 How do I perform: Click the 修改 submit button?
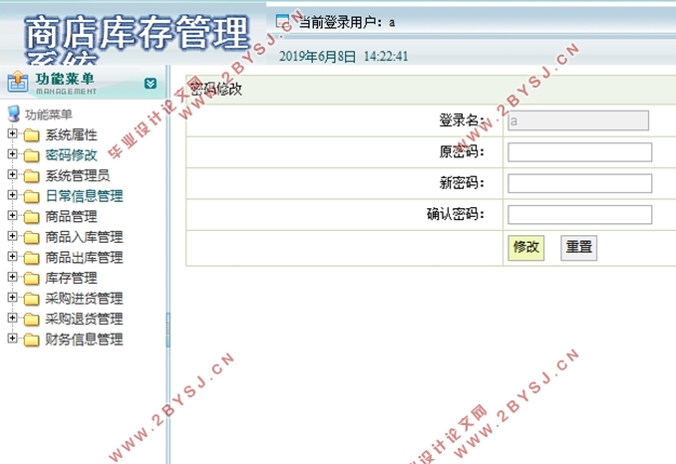[x=526, y=248]
